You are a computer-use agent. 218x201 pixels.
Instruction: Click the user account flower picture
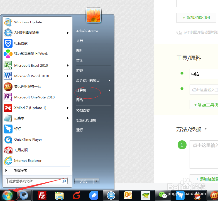pyautogui.click(x=94, y=15)
